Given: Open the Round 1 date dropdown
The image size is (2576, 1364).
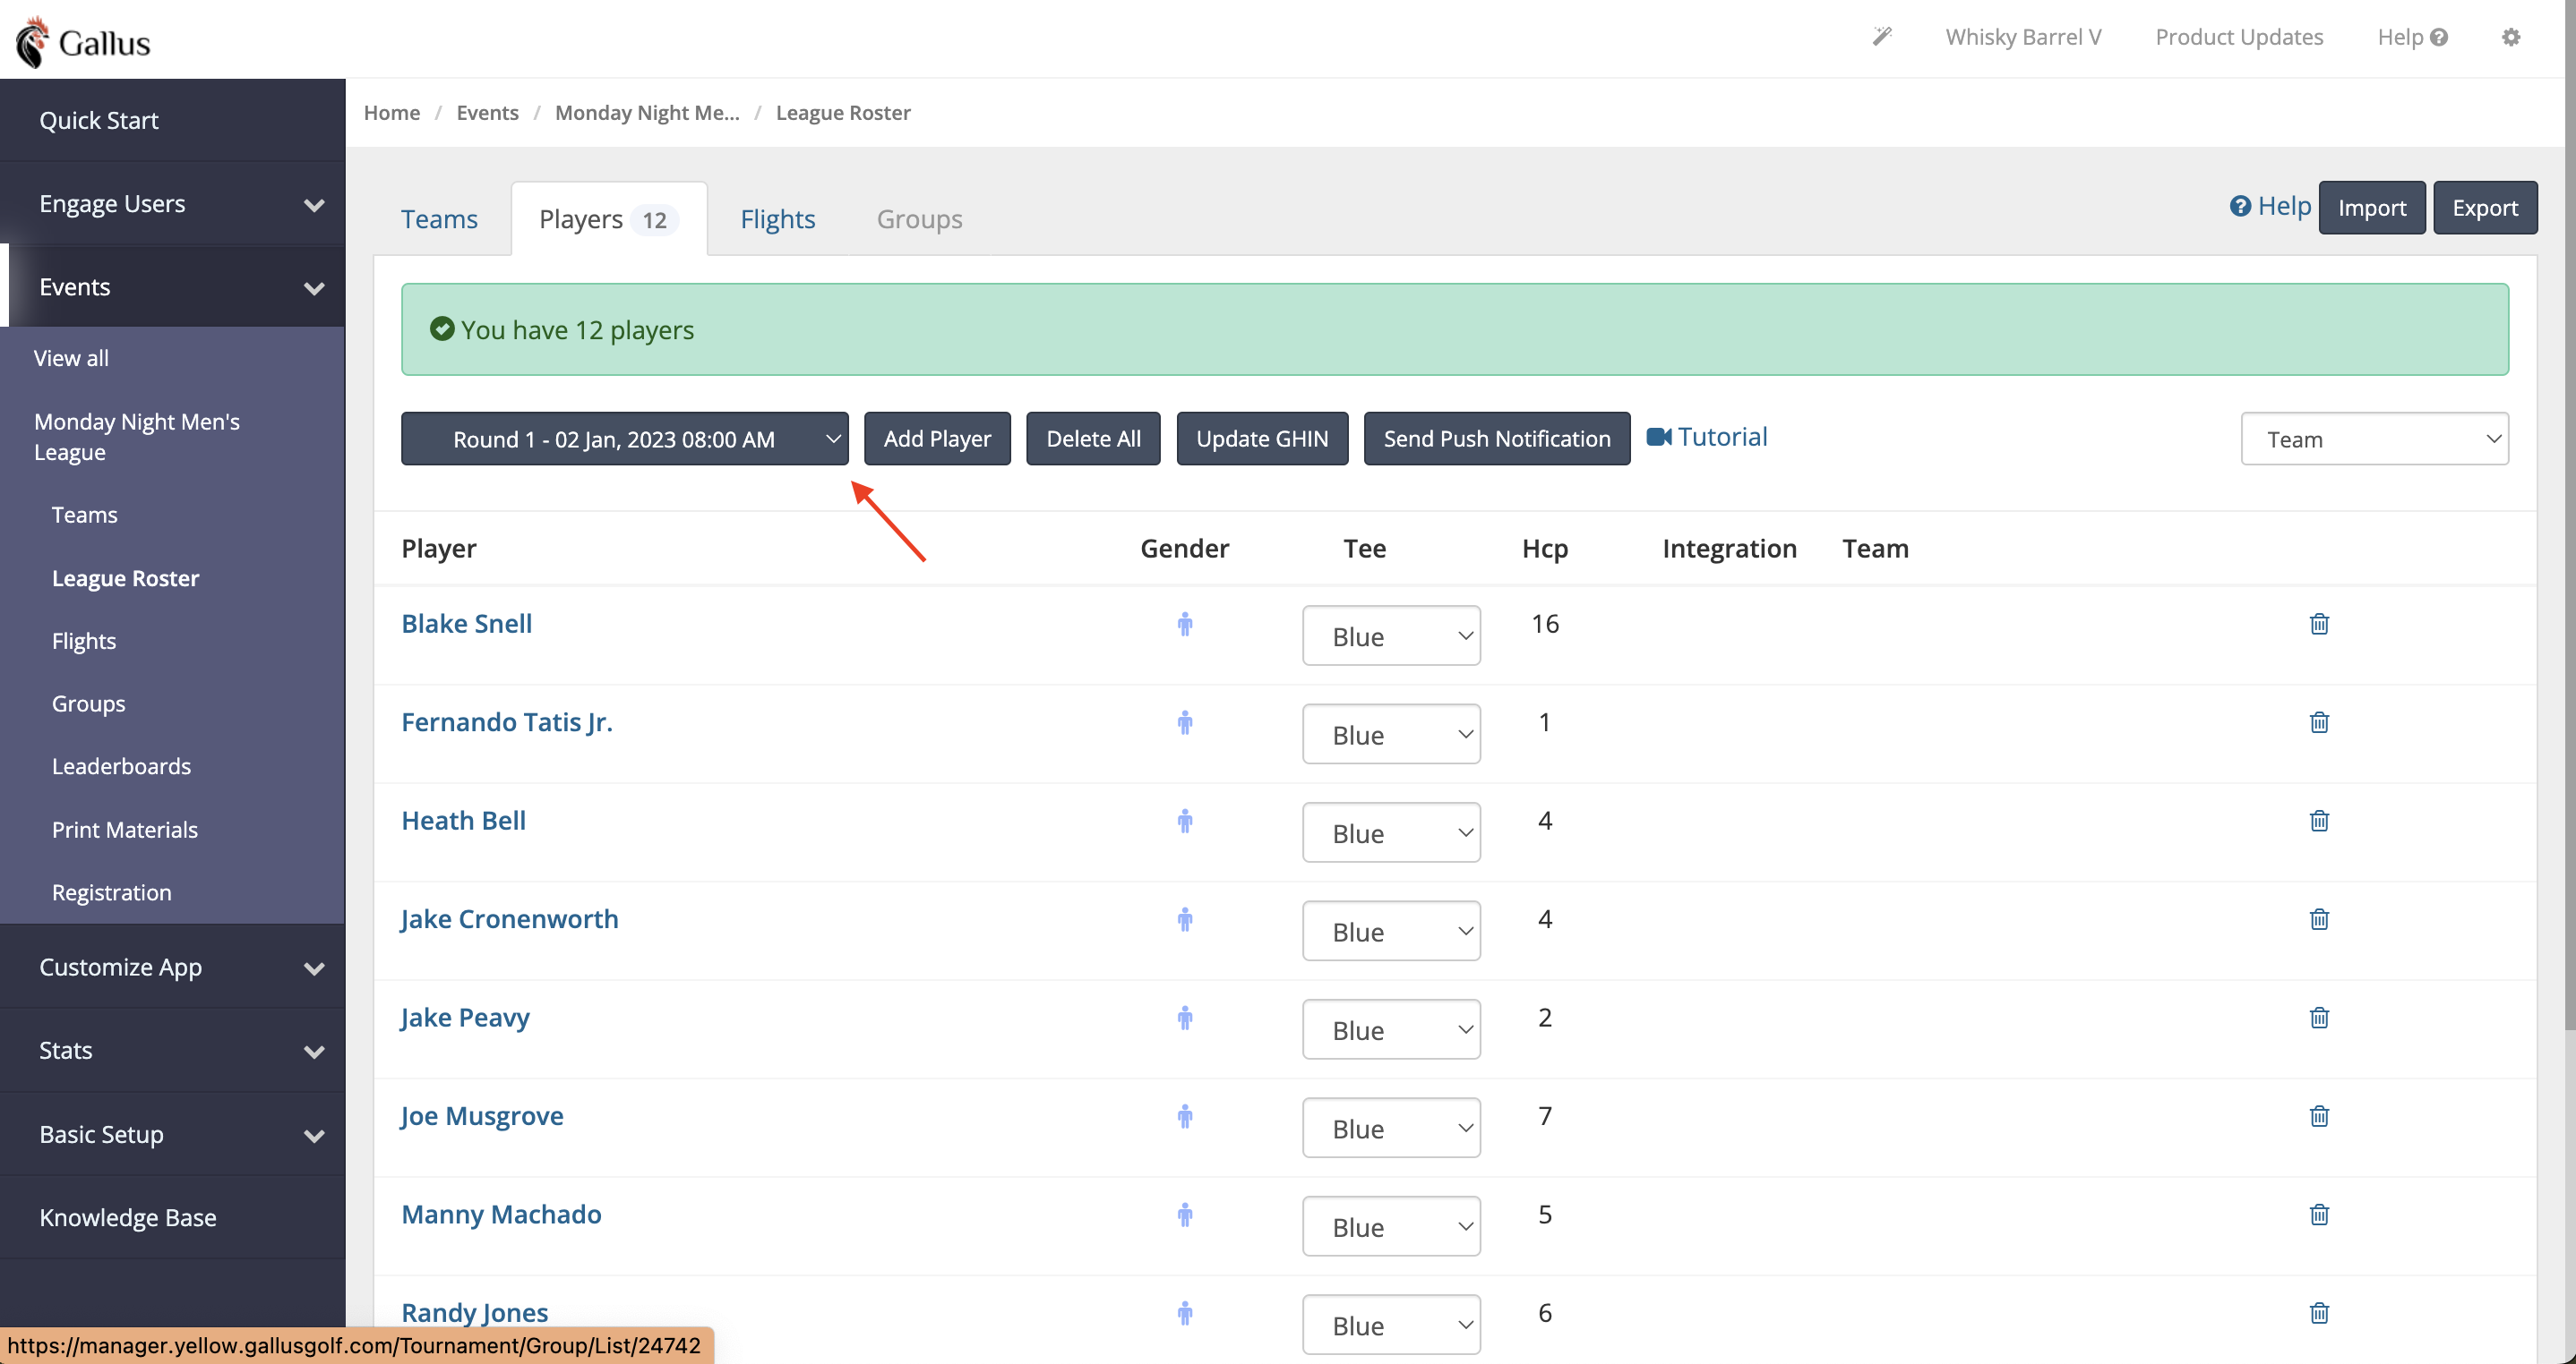Looking at the screenshot, I should [624, 439].
